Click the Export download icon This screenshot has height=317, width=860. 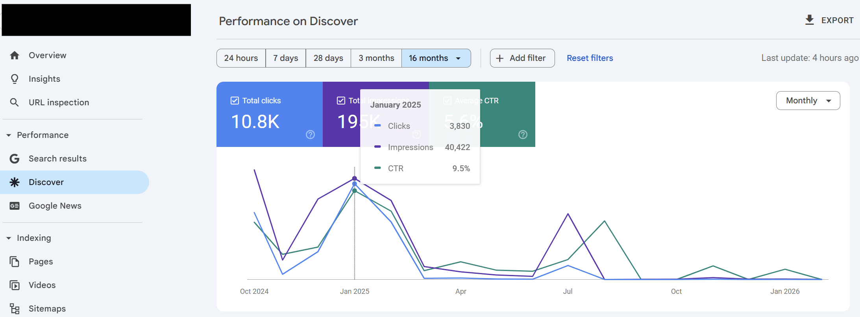coord(809,20)
